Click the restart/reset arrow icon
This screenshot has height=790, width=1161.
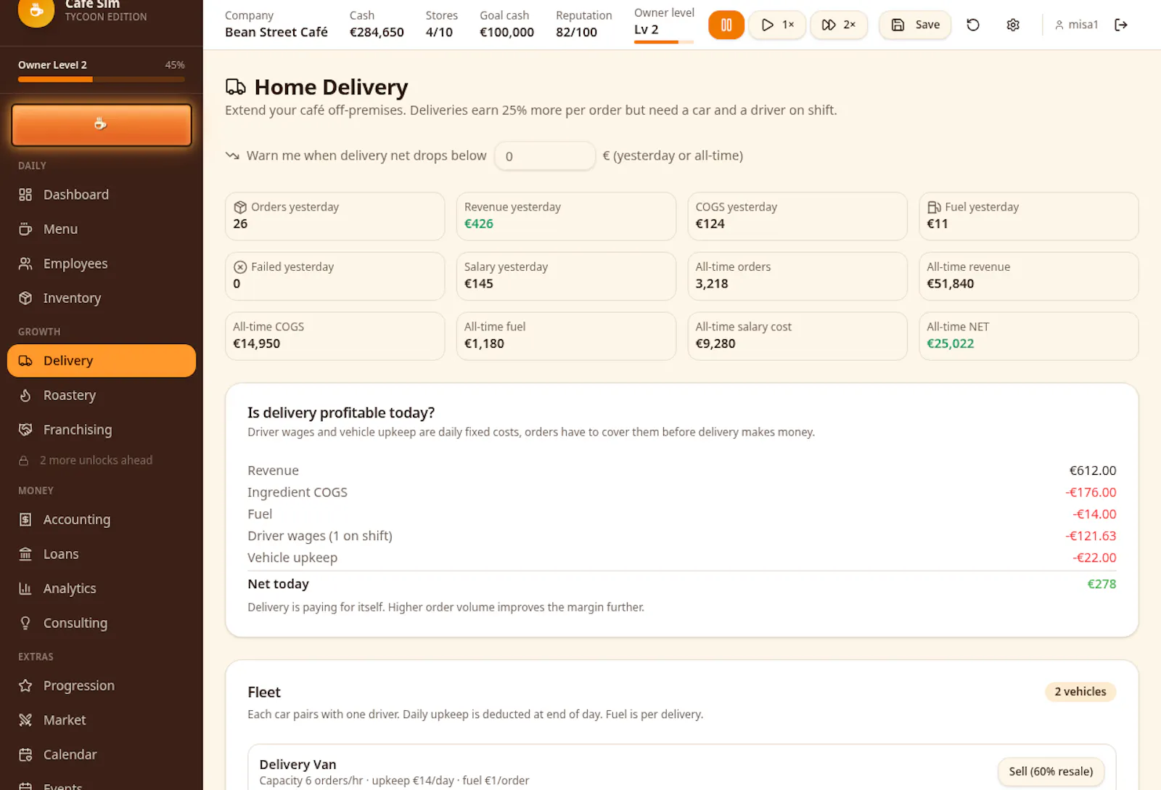click(x=973, y=25)
